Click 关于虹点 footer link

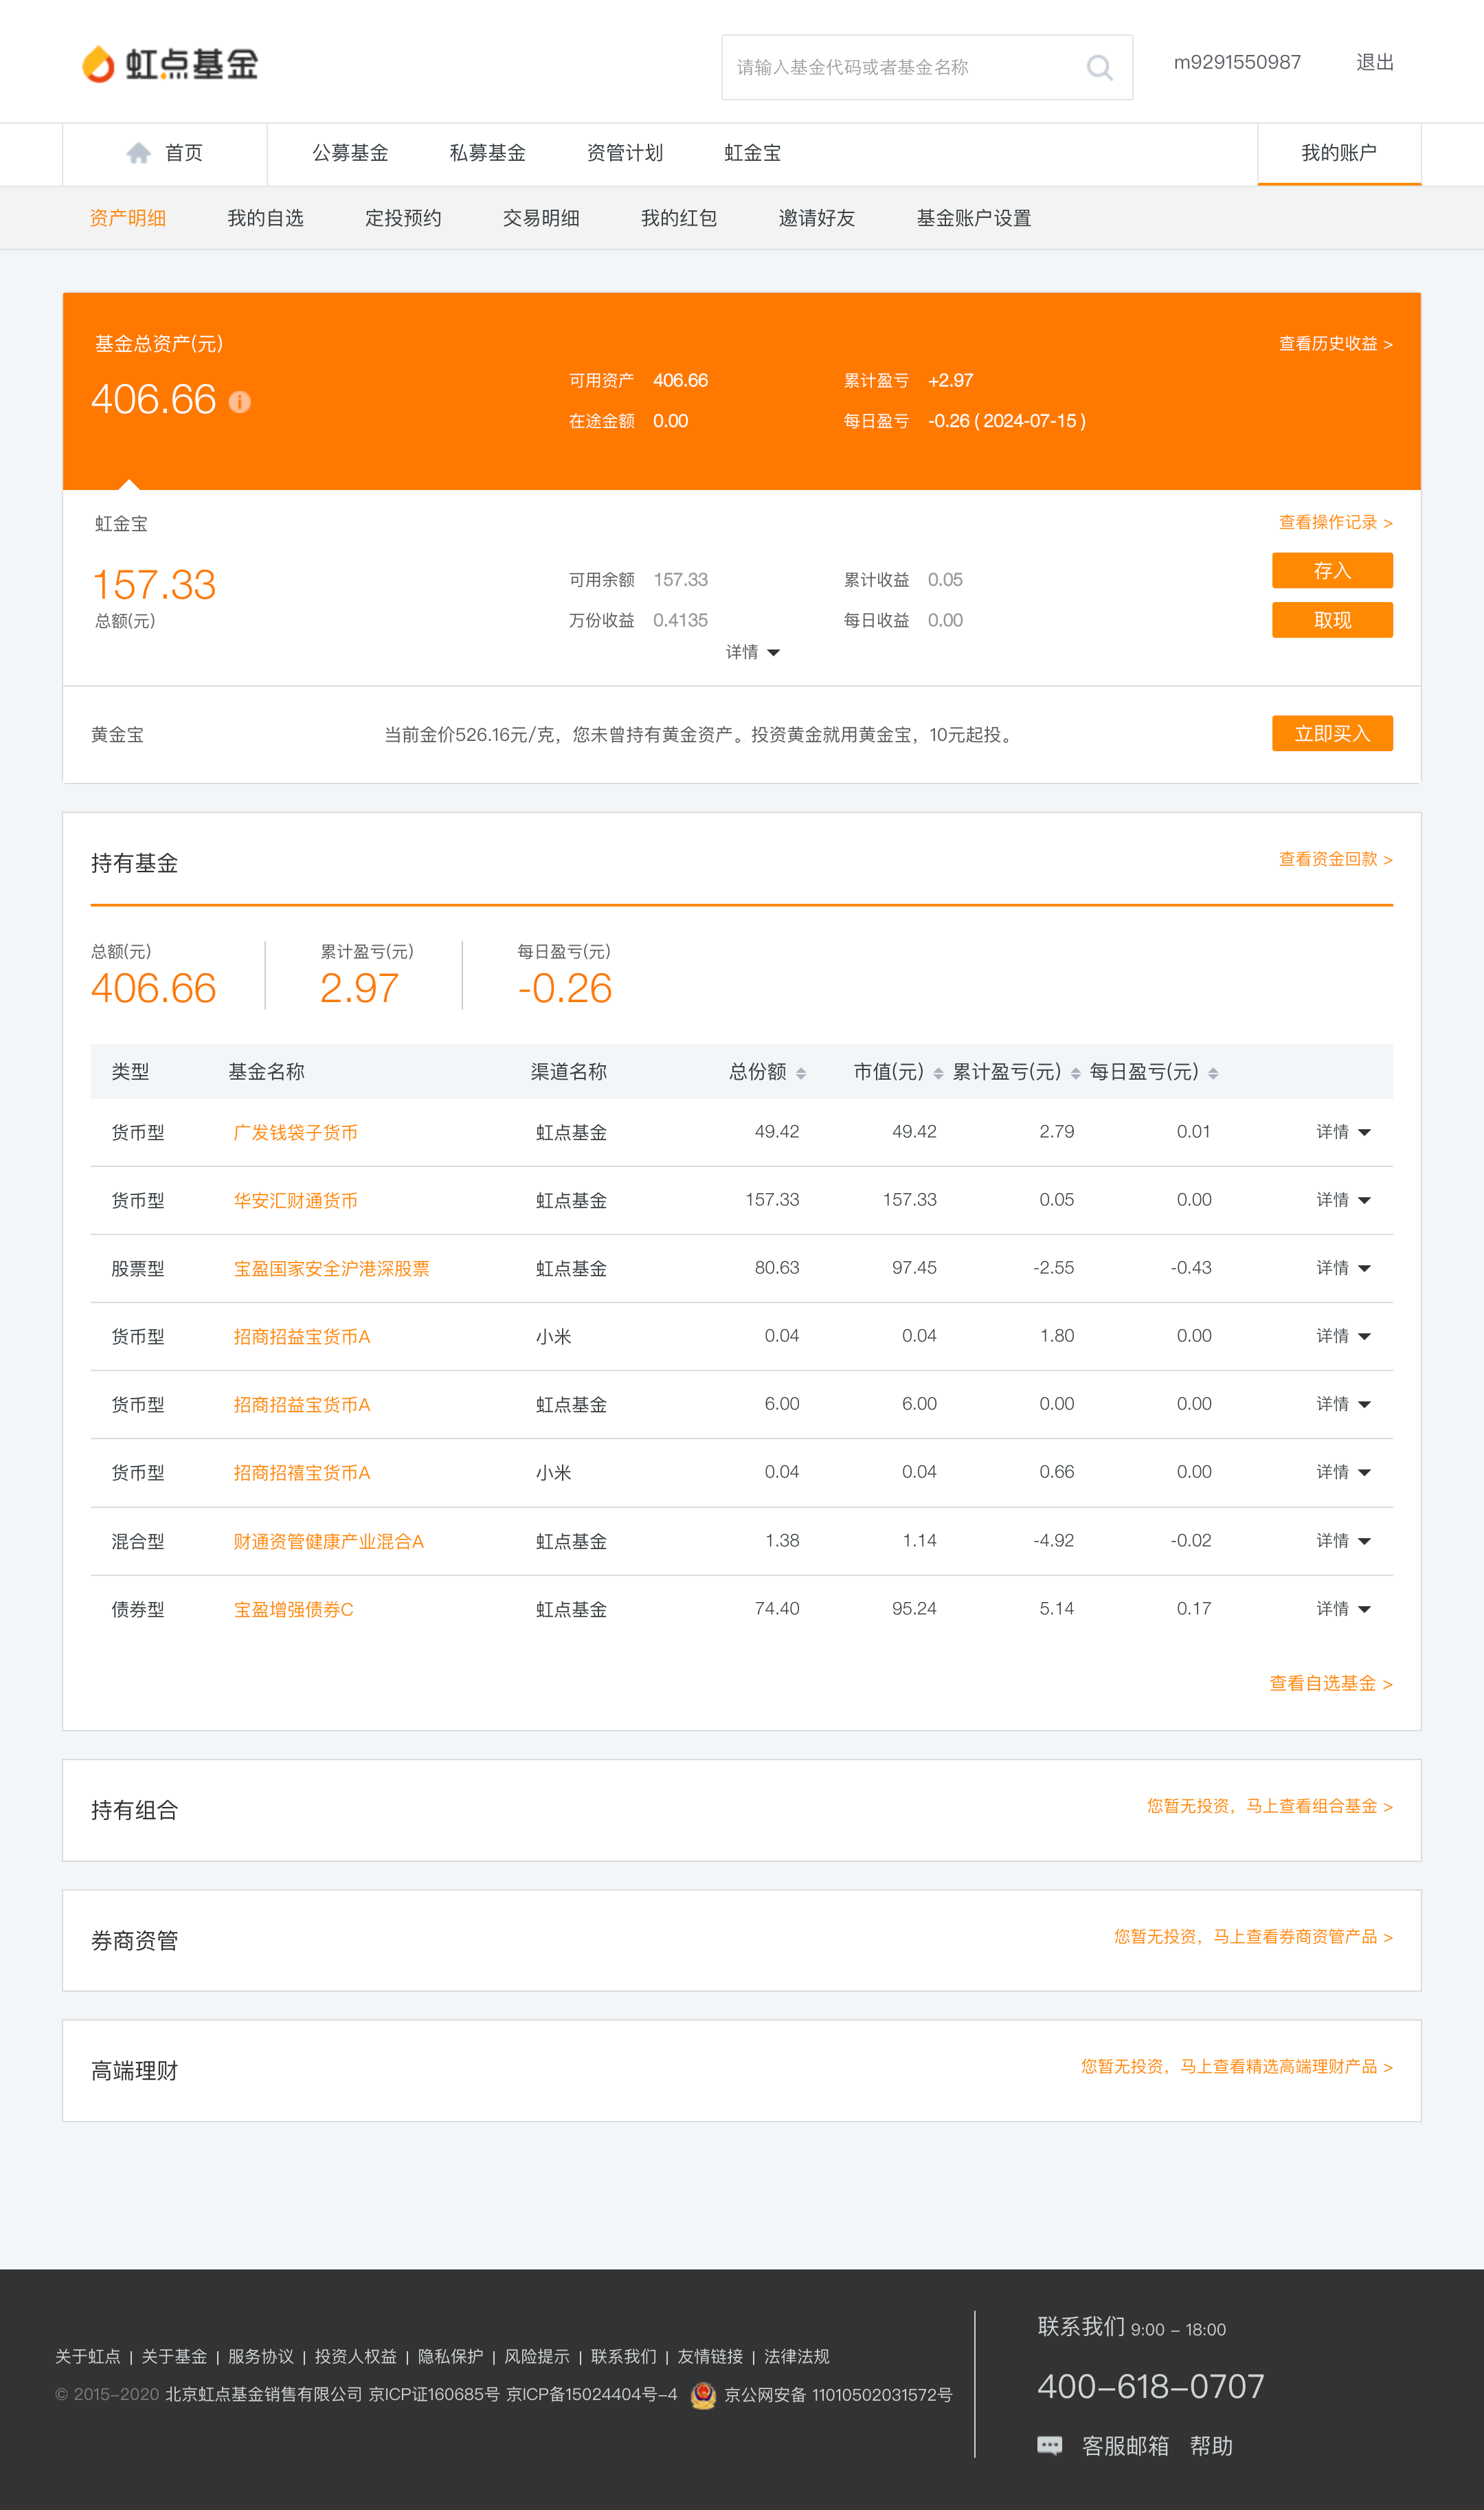tap(88, 2356)
